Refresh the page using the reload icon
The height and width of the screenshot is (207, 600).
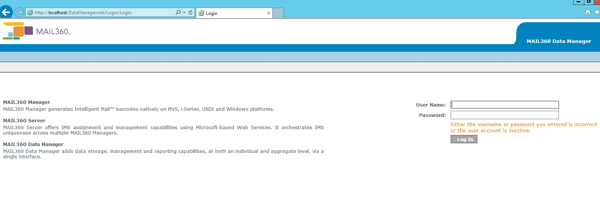click(x=191, y=13)
